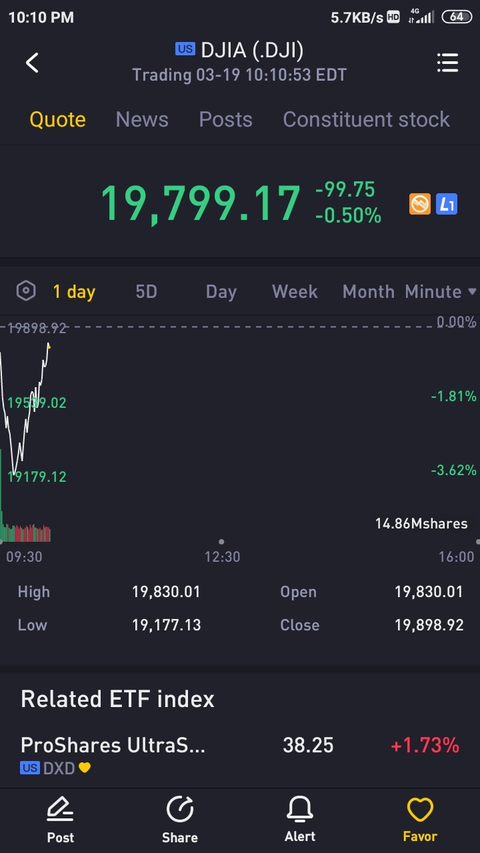
Task: Tap the blue L1 level badge
Action: click(x=447, y=203)
